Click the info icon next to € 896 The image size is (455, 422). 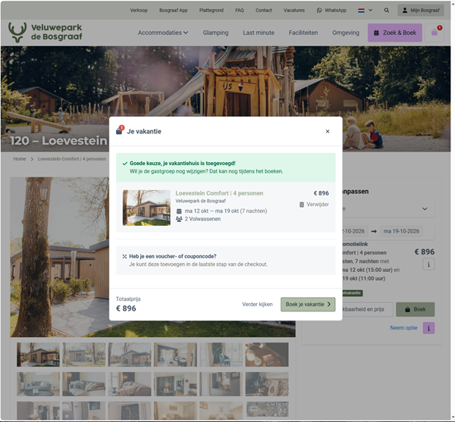click(428, 264)
